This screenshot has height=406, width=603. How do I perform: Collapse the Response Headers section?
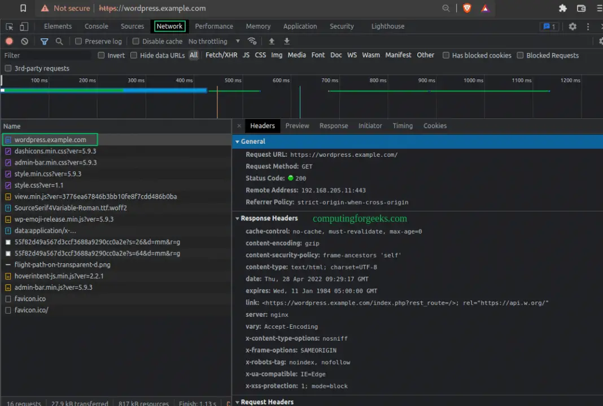269,218
